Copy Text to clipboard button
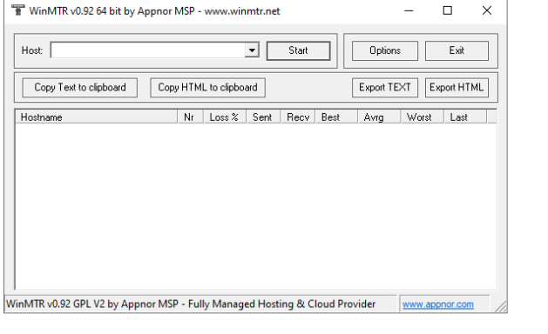This screenshot has width=548, height=334. pyautogui.click(x=79, y=87)
